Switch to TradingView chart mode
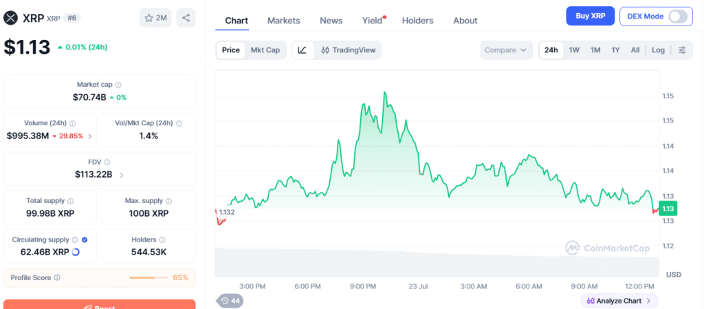 [x=349, y=50]
